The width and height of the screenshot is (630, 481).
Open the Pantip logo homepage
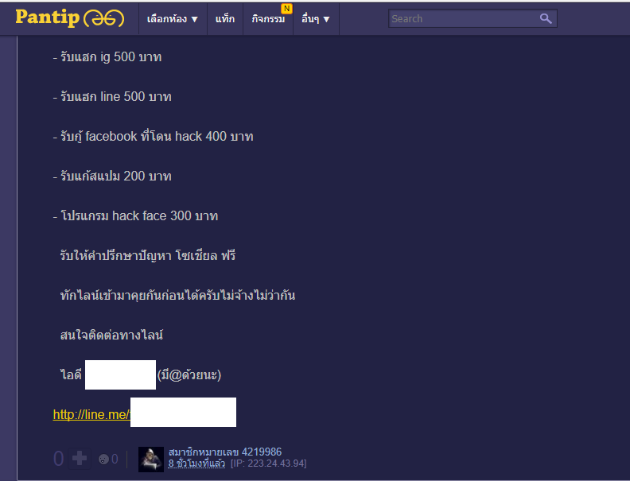(x=69, y=18)
